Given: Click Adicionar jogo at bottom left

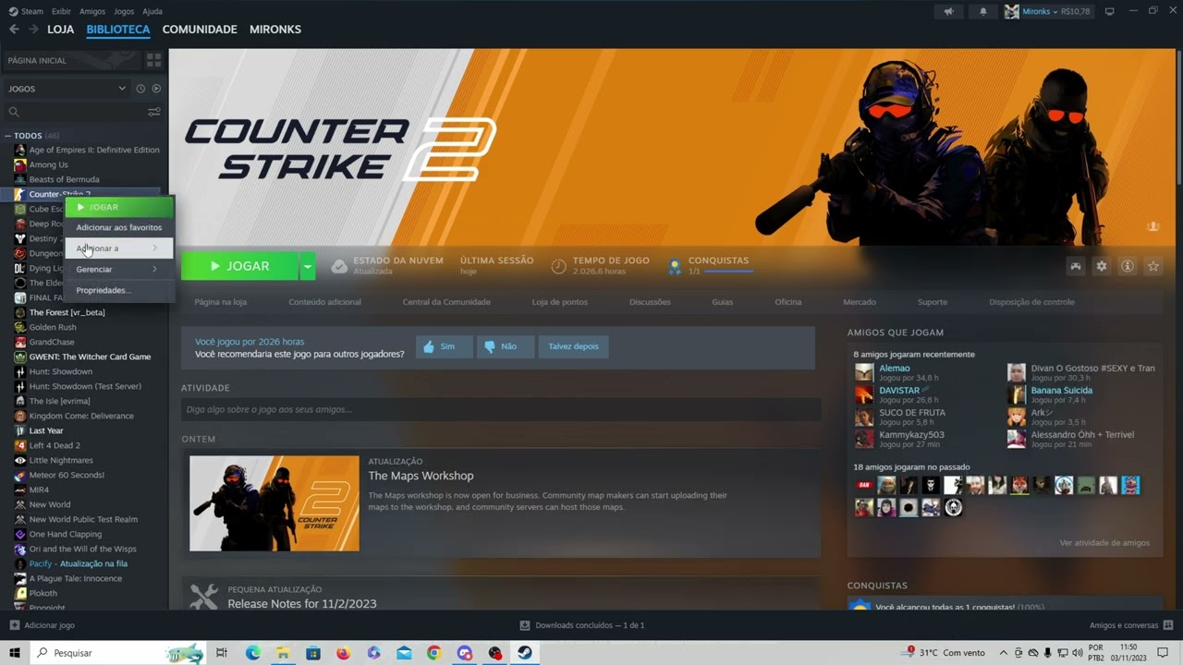Looking at the screenshot, I should [42, 625].
